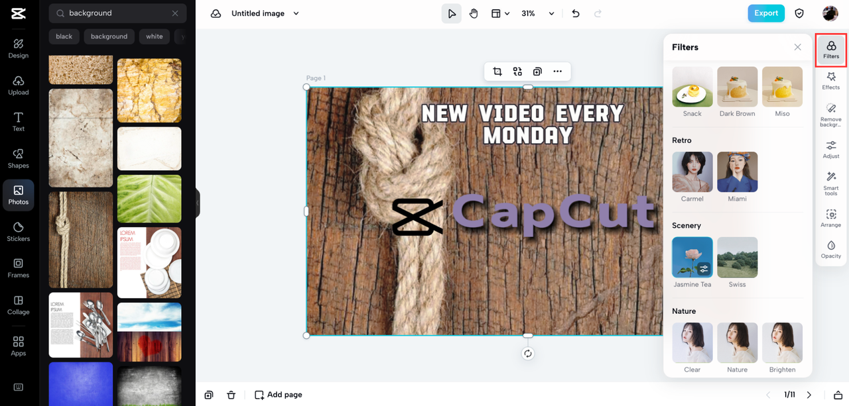Apply the Nature filter
Screen dimensions: 849x406
coord(738,343)
